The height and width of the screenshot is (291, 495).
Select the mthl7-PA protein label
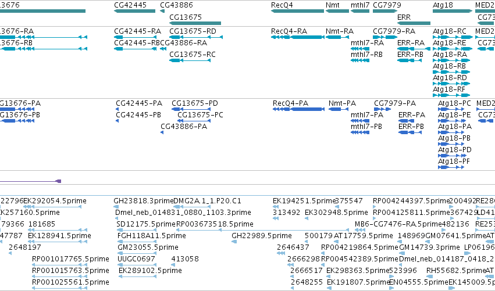pyautogui.click(x=367, y=115)
